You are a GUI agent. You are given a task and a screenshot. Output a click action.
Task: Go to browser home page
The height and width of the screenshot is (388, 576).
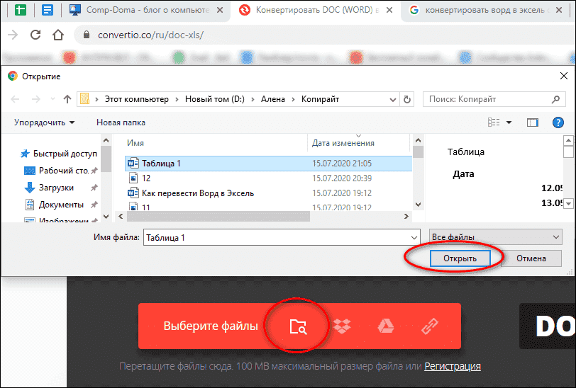(x=58, y=35)
